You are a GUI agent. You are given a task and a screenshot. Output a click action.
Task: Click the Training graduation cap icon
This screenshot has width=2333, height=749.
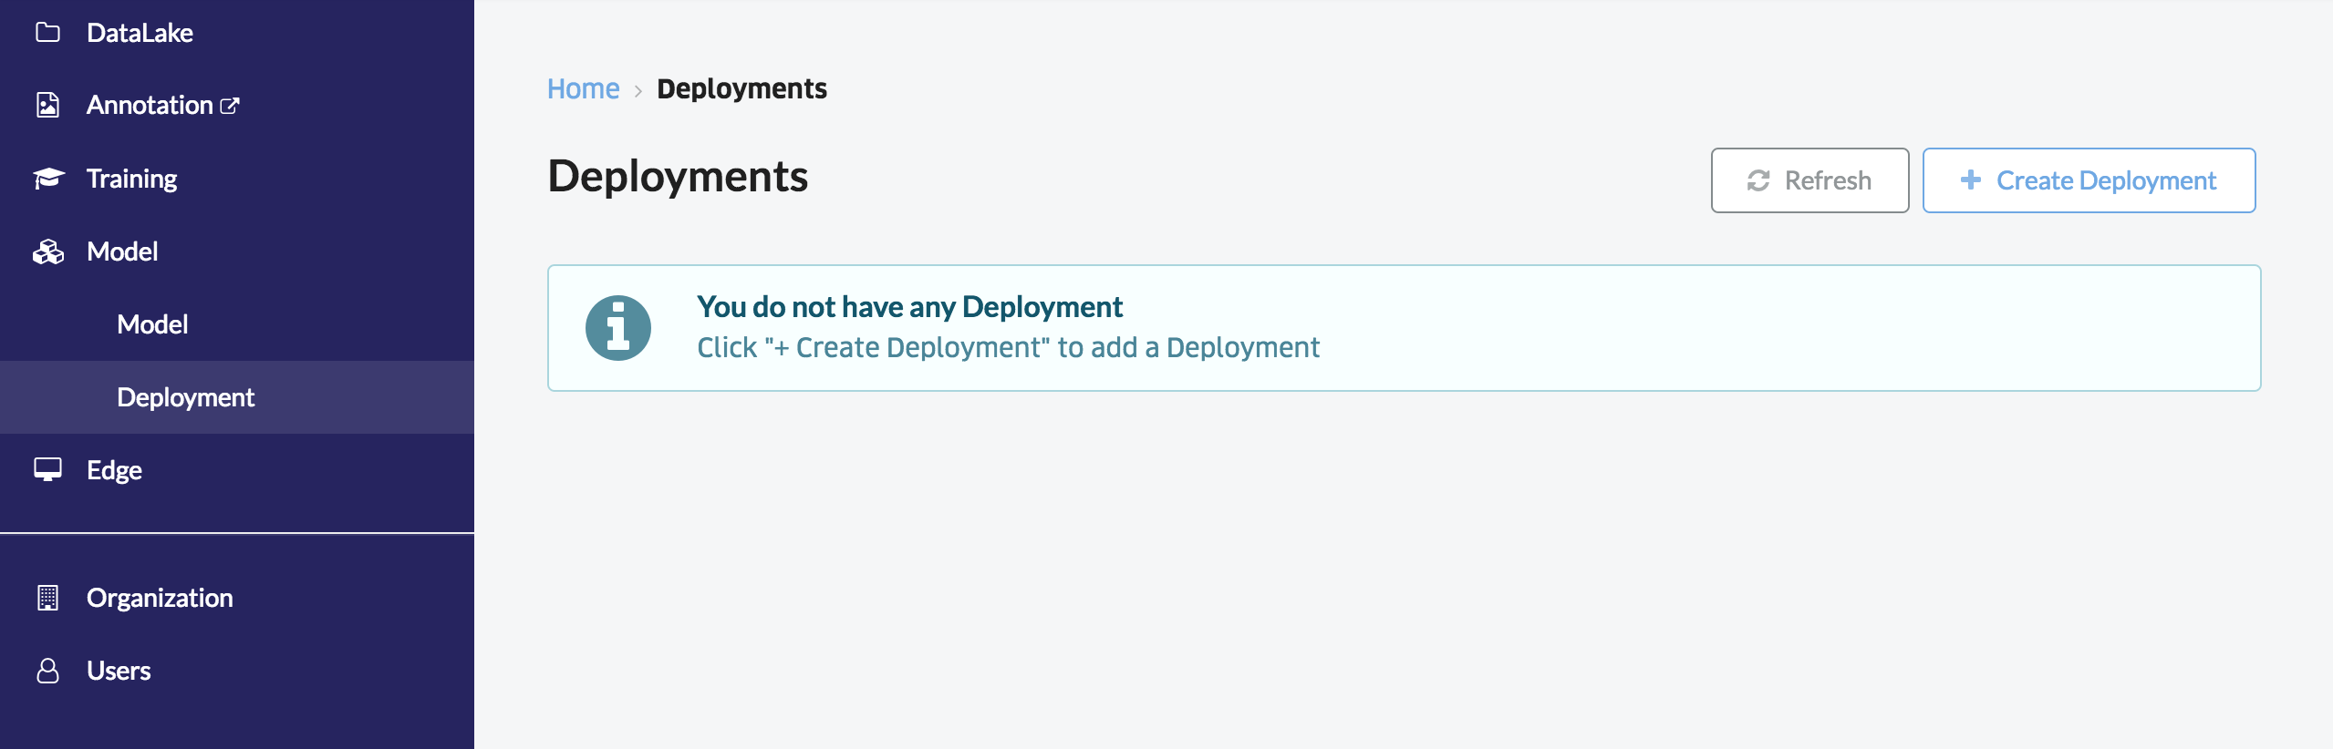coord(48,179)
